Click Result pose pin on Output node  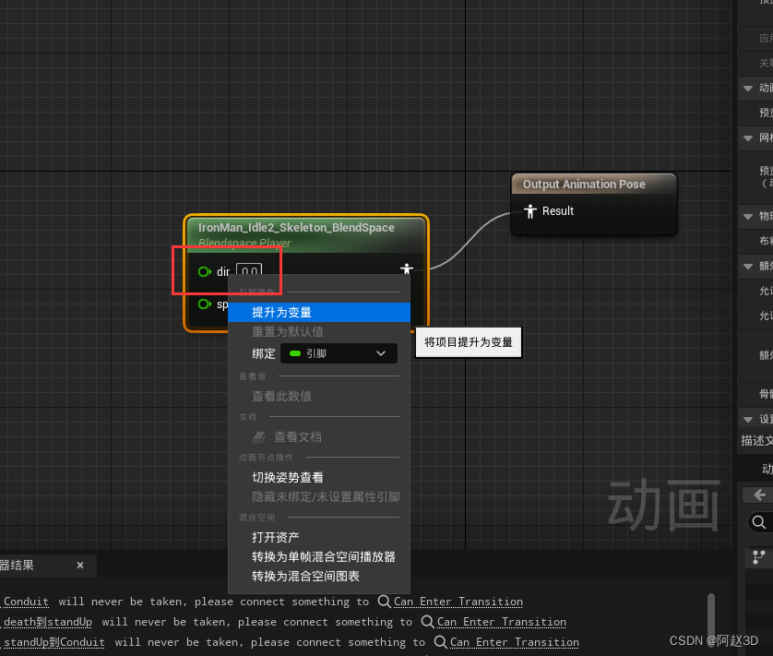(x=530, y=211)
